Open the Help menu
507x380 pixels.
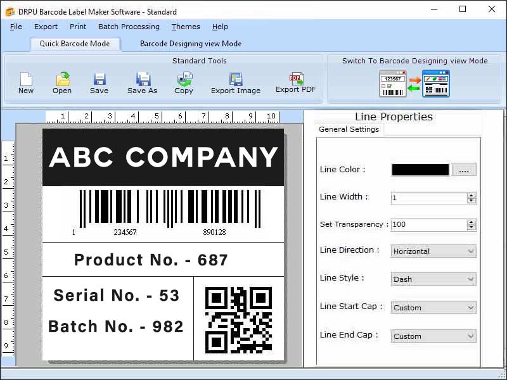(x=220, y=27)
